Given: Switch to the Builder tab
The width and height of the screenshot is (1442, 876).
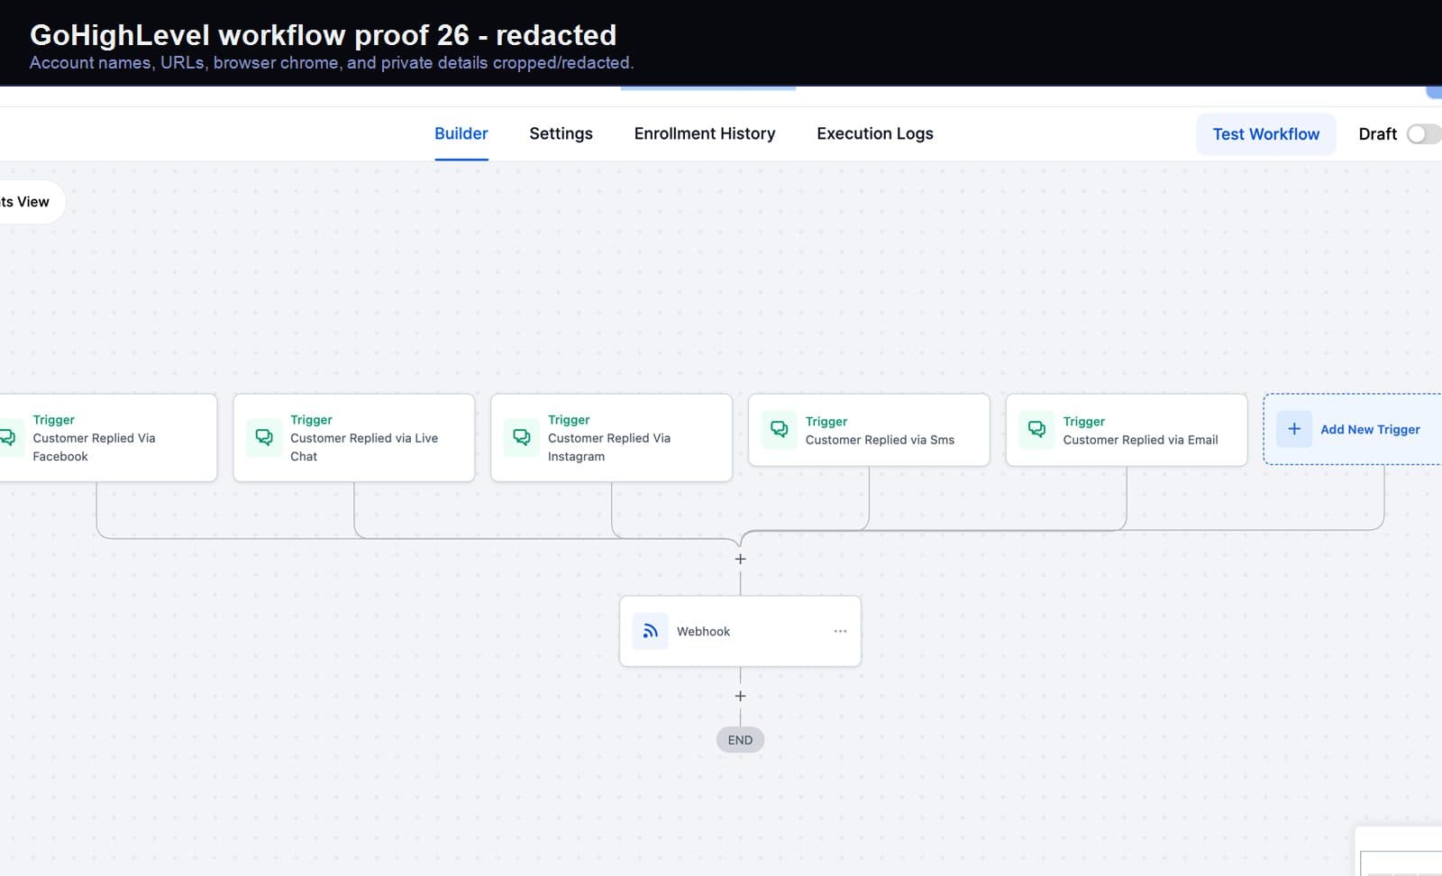Looking at the screenshot, I should pyautogui.click(x=461, y=133).
